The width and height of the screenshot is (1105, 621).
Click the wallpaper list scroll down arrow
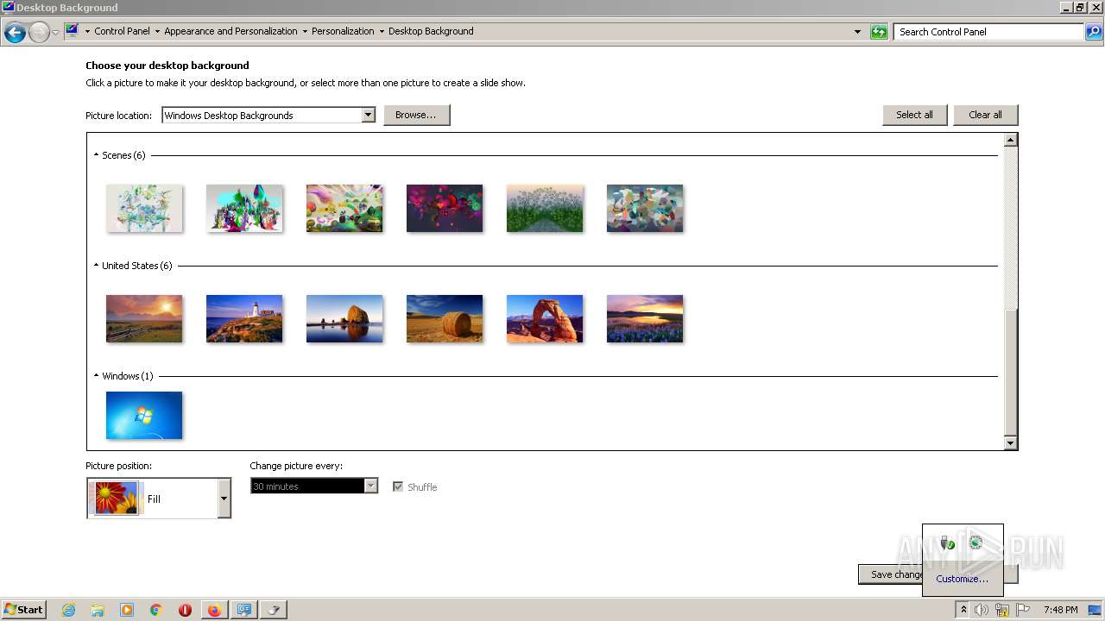1011,442
